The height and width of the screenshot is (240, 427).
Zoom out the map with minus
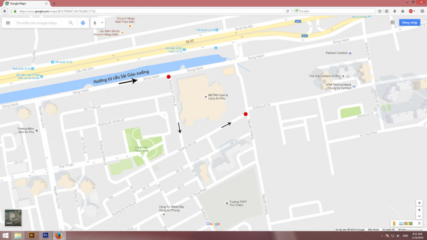(x=420, y=216)
